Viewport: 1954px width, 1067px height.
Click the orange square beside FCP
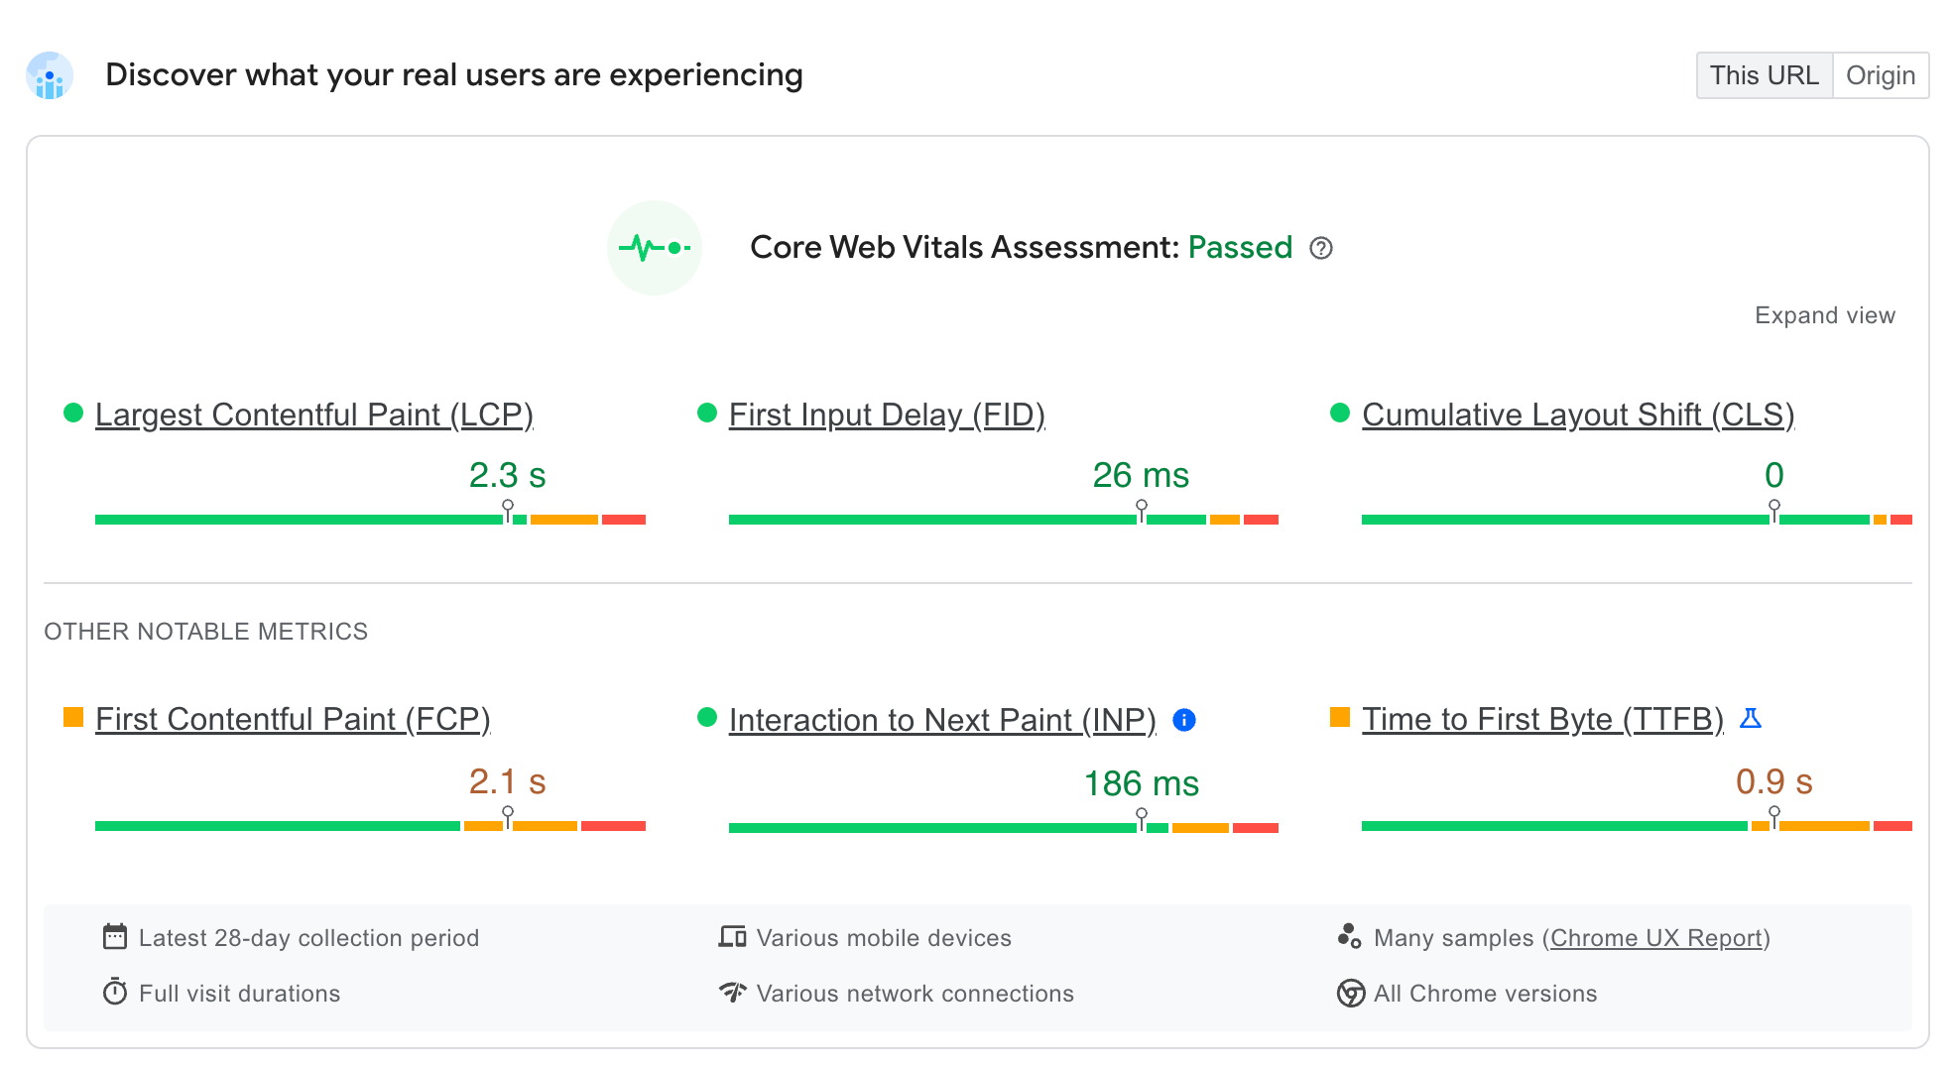click(x=72, y=716)
